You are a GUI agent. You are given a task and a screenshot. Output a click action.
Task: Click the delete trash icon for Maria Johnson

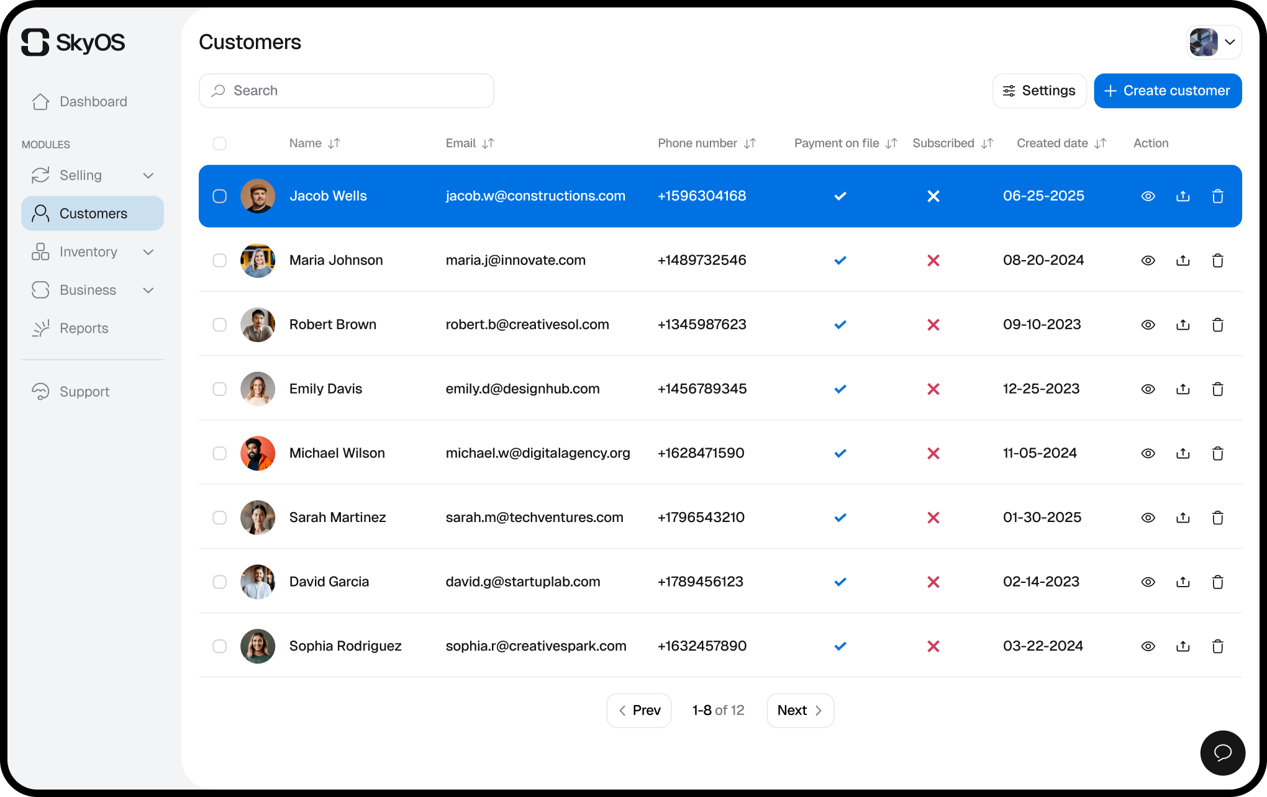[x=1217, y=261]
